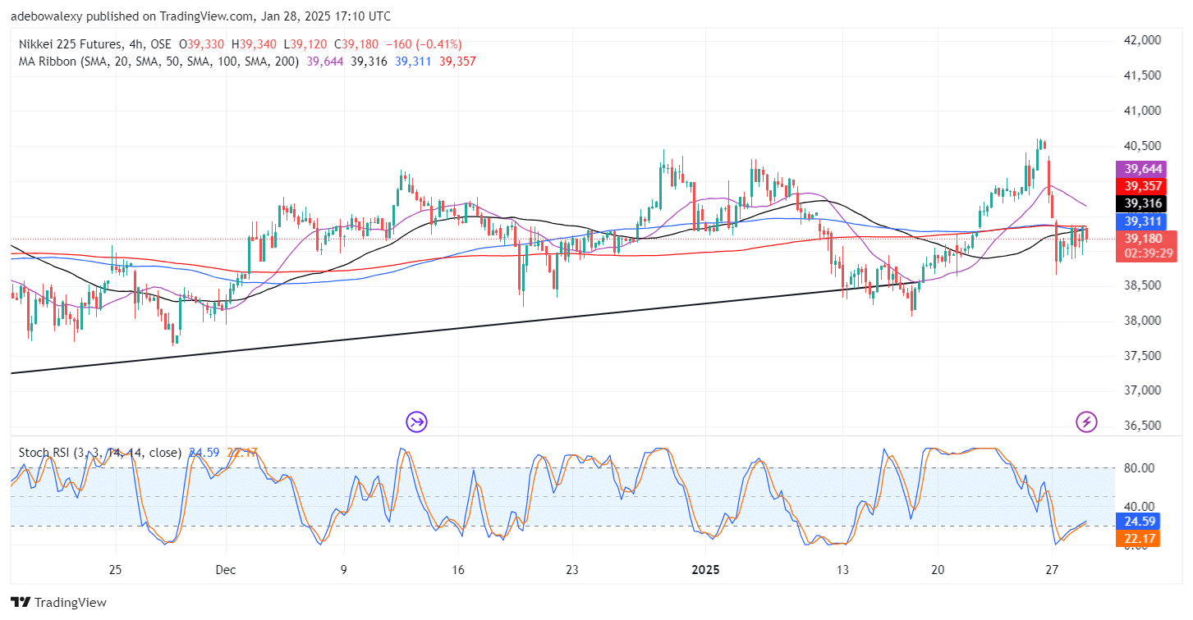Click the 37,000 price axis label
Viewport: 1193px width, 620px height.
(1142, 391)
